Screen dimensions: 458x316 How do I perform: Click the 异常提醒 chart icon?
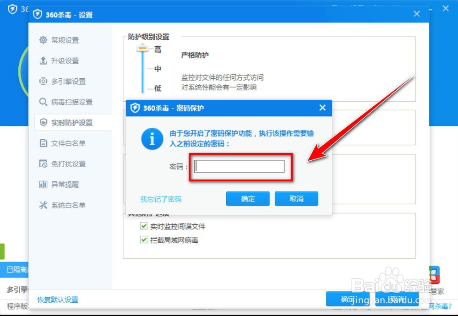(x=43, y=184)
